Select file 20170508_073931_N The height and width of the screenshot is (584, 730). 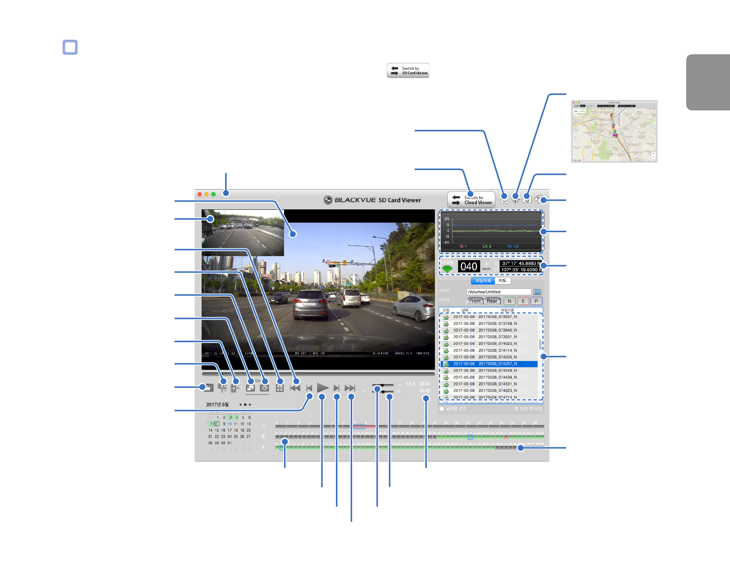[489, 337]
